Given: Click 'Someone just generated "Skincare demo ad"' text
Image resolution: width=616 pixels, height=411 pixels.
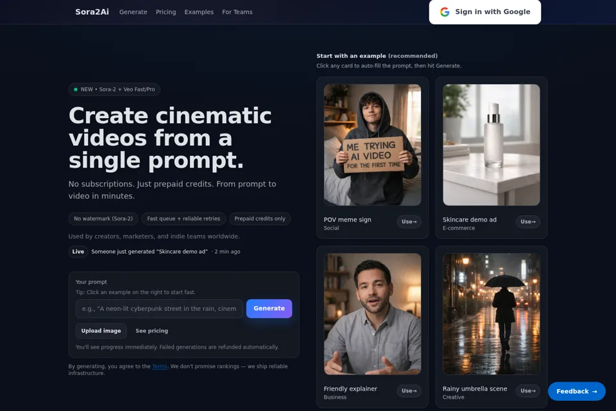Looking at the screenshot, I should [150, 252].
